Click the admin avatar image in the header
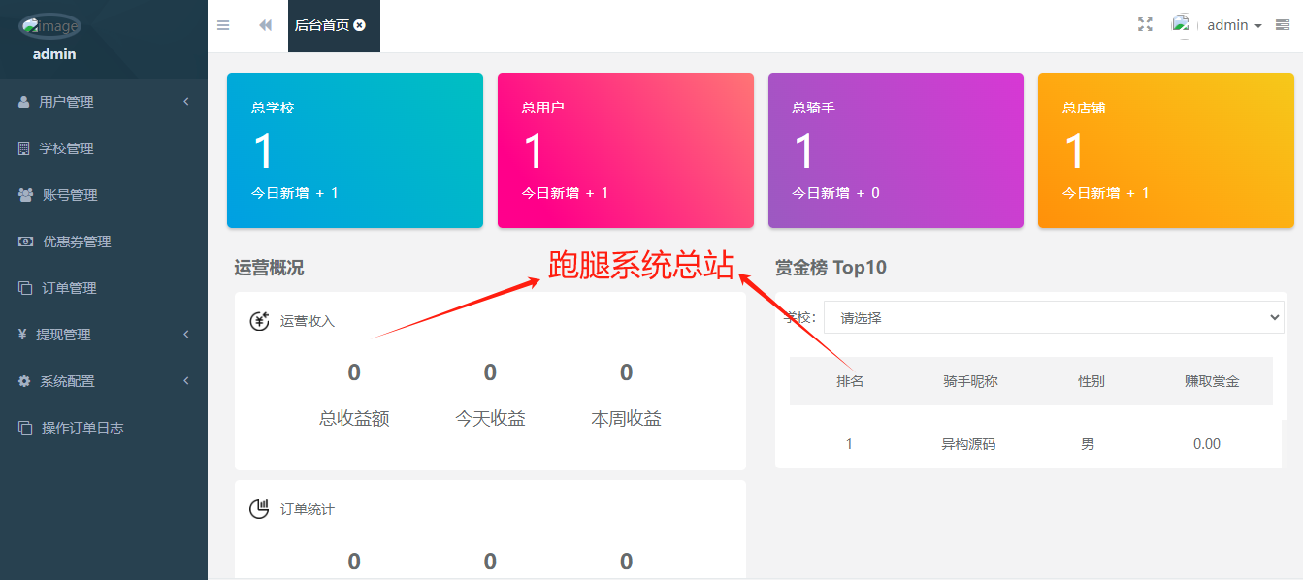Viewport: 1303px width, 580px height. pos(1182,24)
